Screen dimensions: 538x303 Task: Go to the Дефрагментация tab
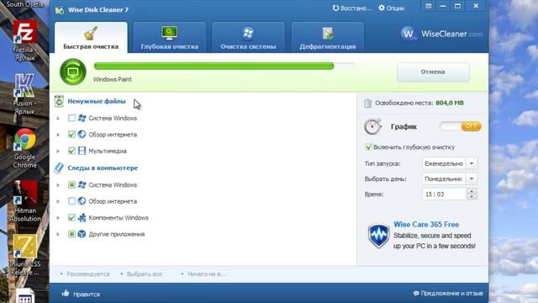pyautogui.click(x=327, y=37)
